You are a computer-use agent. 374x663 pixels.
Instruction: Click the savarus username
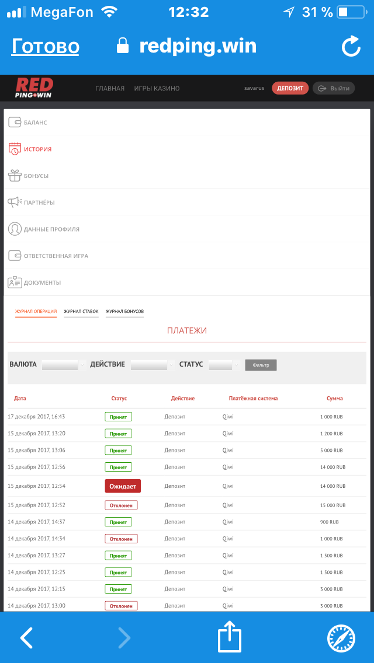pyautogui.click(x=254, y=88)
